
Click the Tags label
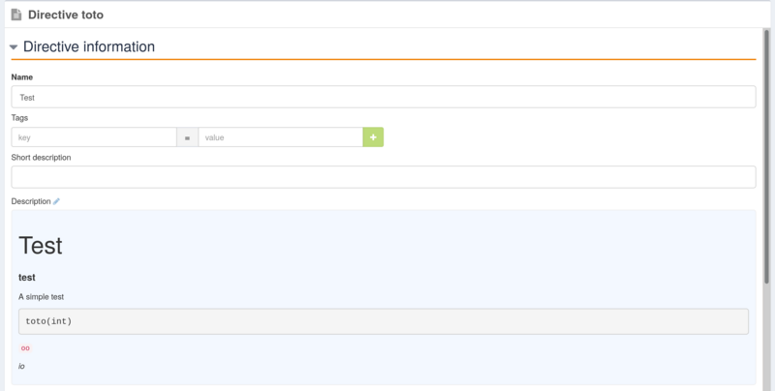[x=19, y=118]
